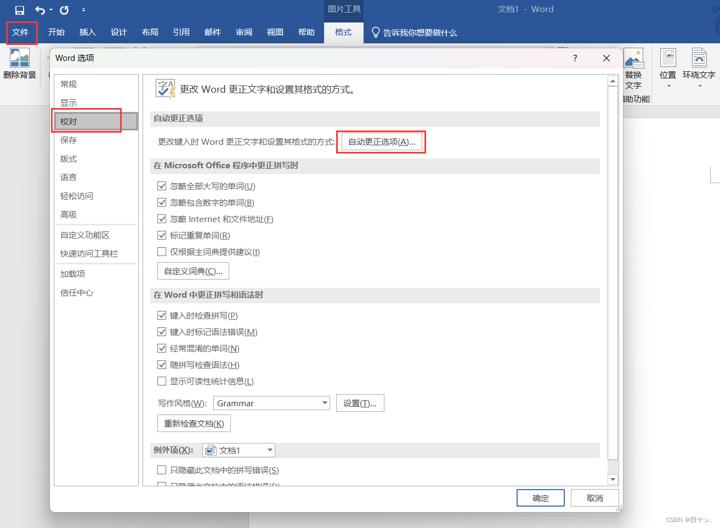Viewport: 720px width, 528px height.
Task: Click the 自定义词典(C)... button
Action: tap(194, 271)
